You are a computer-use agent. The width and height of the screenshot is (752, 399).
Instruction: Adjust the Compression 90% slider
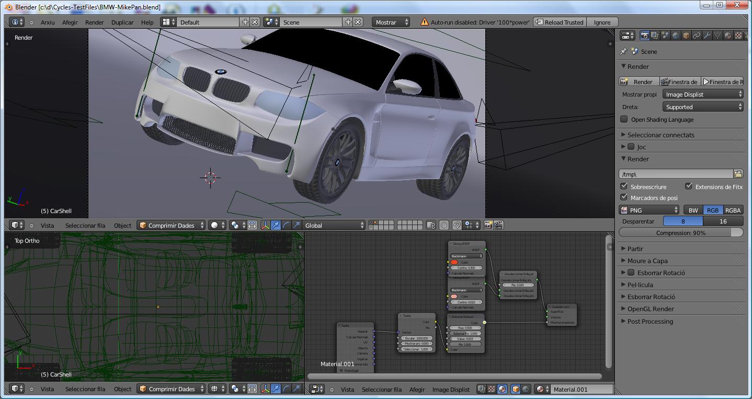pos(681,233)
